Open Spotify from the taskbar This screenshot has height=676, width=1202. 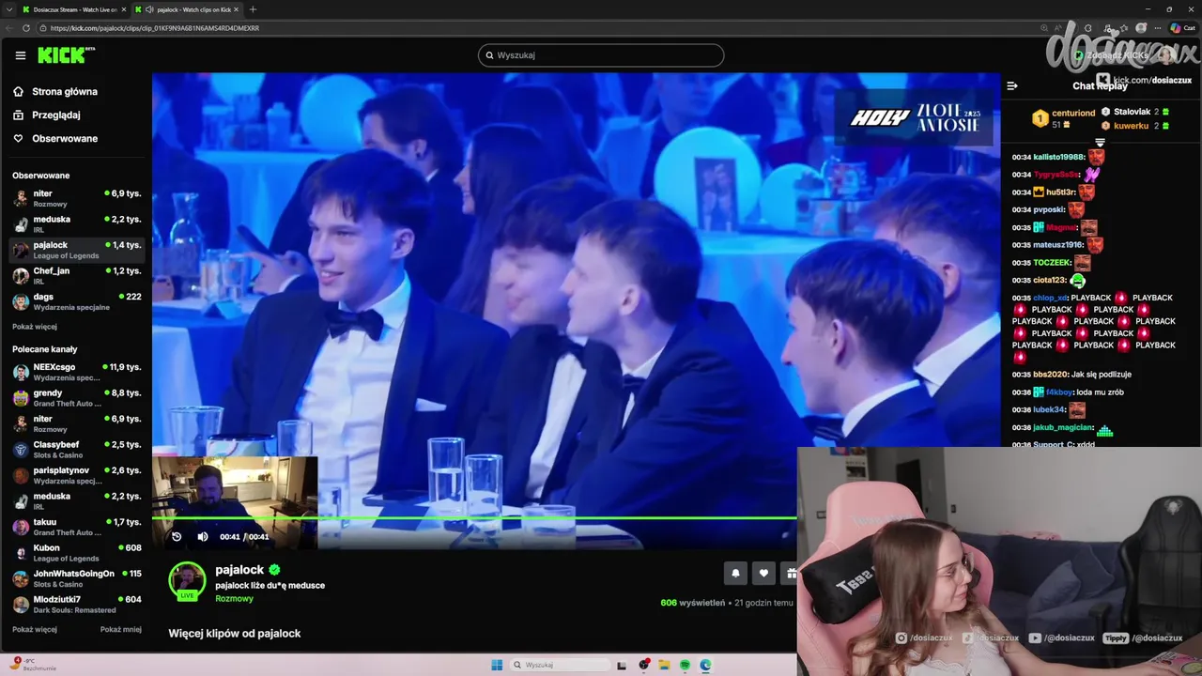685,665
